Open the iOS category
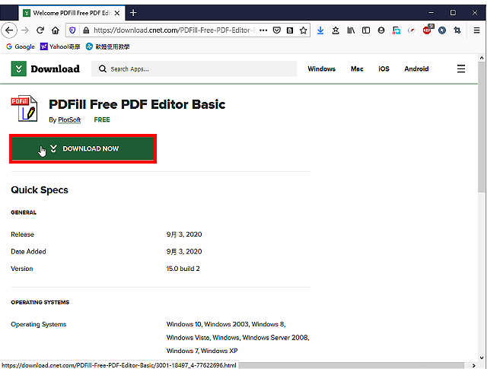500x369 pixels. pyautogui.click(x=384, y=68)
